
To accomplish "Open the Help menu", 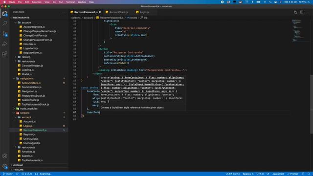I will pos(91,2).
